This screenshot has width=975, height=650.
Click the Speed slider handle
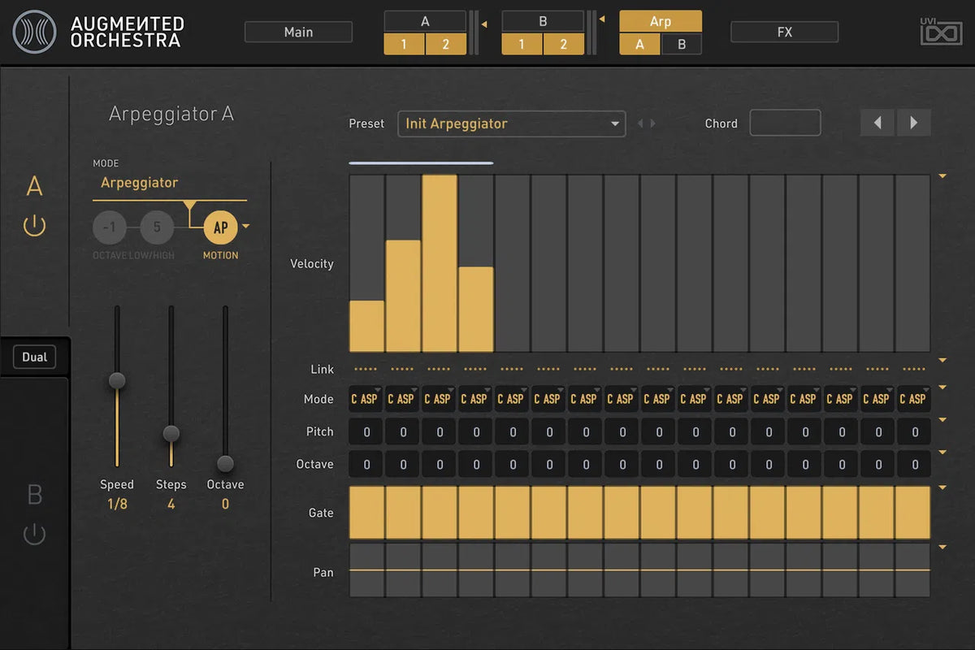[117, 380]
